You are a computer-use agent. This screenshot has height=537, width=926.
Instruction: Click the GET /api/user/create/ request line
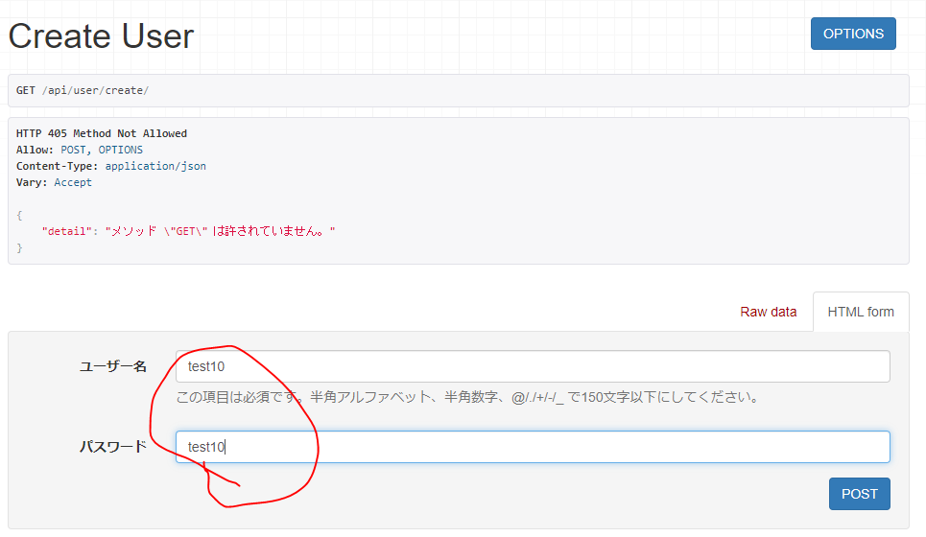[x=83, y=90]
